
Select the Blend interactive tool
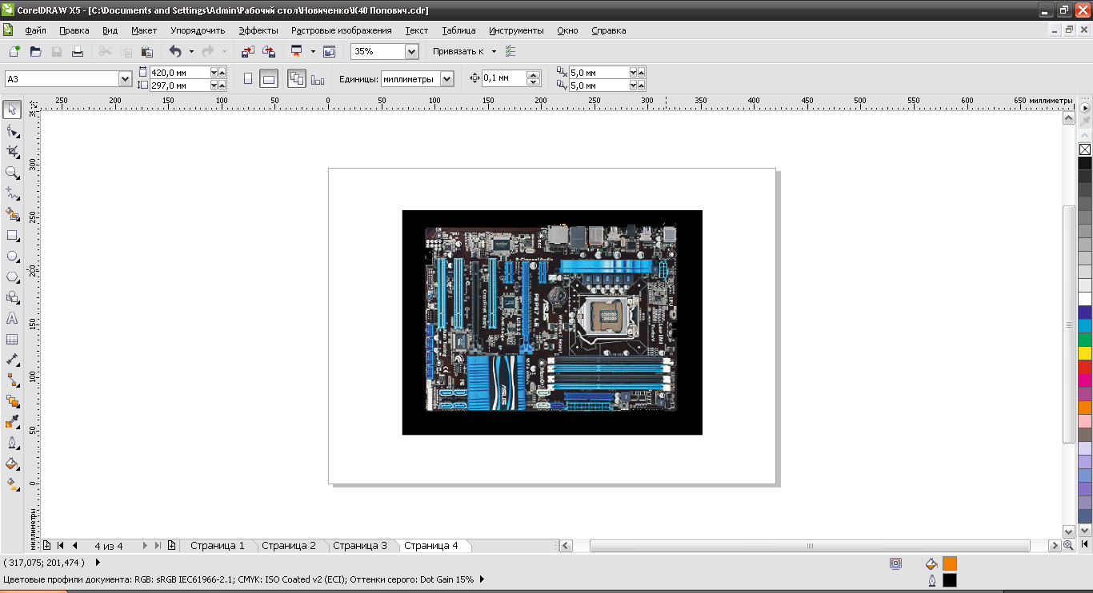13,400
